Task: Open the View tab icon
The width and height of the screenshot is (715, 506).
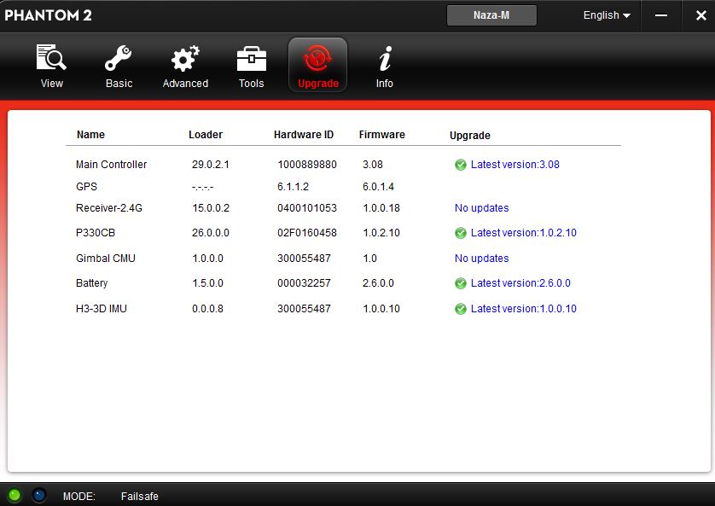Action: click(51, 60)
